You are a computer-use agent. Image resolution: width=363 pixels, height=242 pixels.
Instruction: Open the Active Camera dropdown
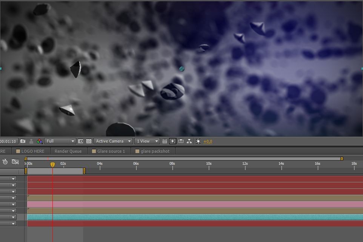[x=113, y=141]
